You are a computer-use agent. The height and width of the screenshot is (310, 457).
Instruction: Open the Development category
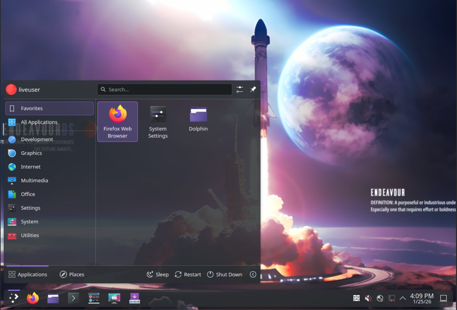point(50,139)
